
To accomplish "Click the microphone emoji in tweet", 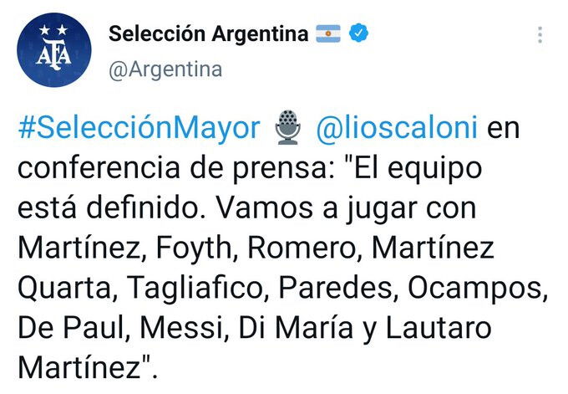I will click(x=287, y=127).
